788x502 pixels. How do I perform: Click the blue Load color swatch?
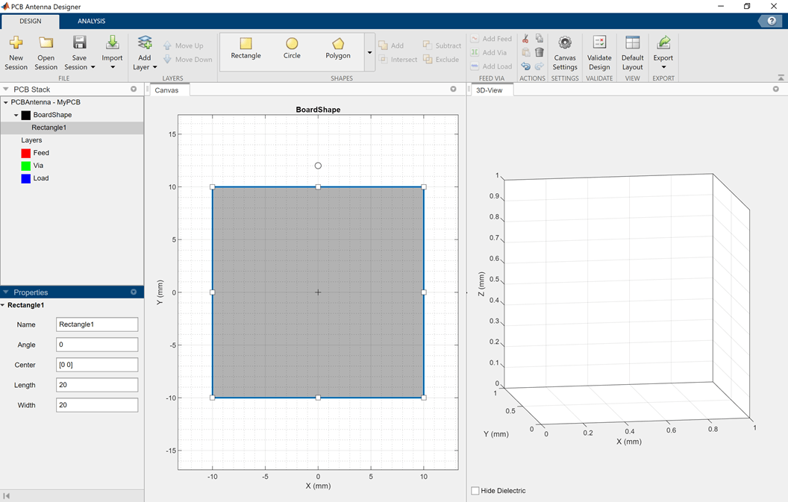click(25, 178)
